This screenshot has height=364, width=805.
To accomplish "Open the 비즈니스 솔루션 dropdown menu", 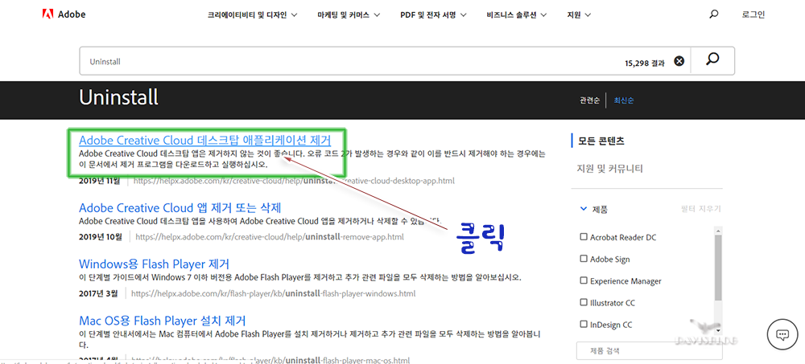I will pos(517,15).
